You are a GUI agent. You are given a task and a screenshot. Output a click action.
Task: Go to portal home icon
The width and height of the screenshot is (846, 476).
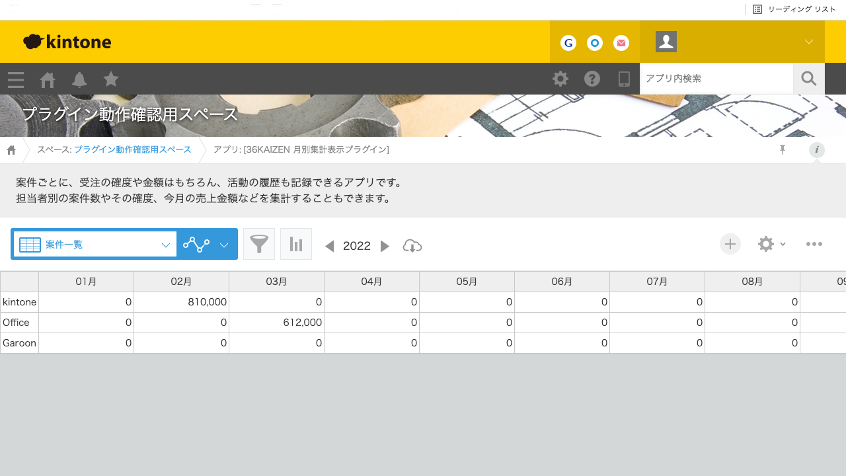pos(48,79)
